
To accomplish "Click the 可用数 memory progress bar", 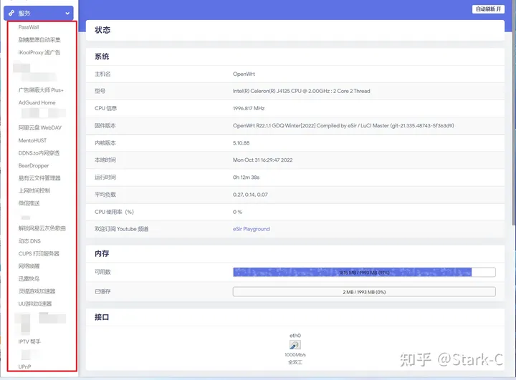I will 364,272.
